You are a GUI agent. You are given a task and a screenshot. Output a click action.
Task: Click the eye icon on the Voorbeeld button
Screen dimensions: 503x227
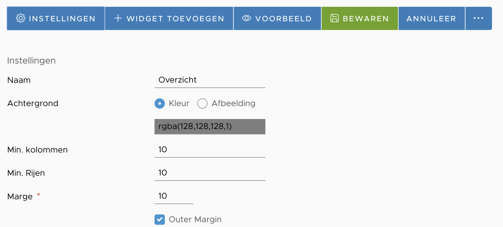click(247, 18)
